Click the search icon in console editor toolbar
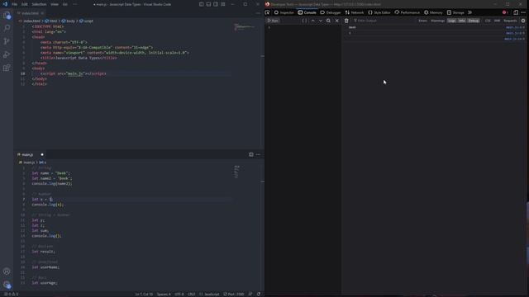Screen dimensions: 529x297 click(328, 21)
